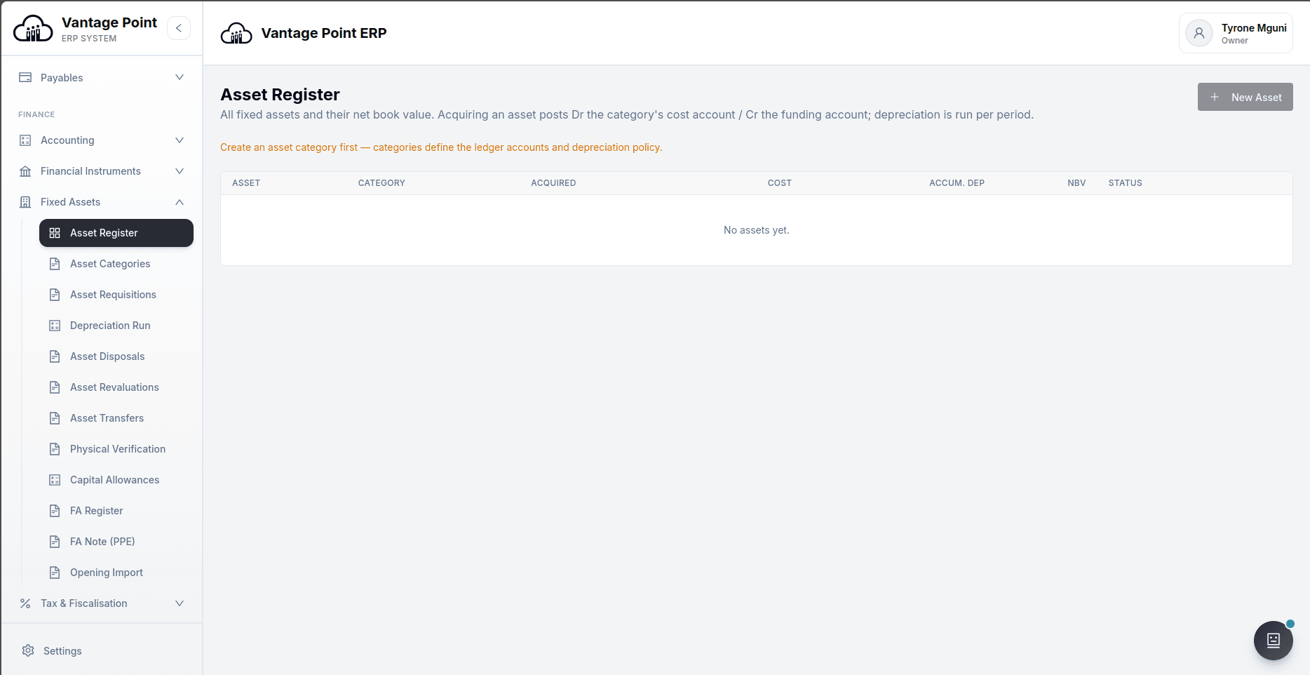
Task: Open Physical Verification
Action: tap(116, 449)
